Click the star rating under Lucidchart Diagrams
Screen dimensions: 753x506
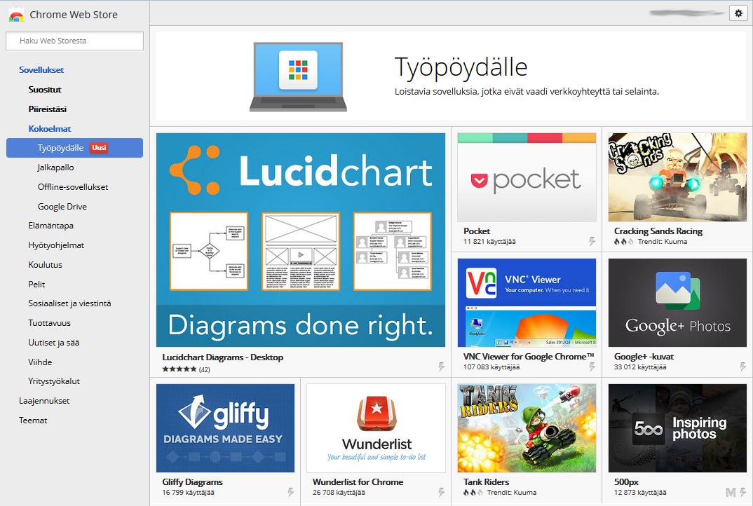coord(179,369)
